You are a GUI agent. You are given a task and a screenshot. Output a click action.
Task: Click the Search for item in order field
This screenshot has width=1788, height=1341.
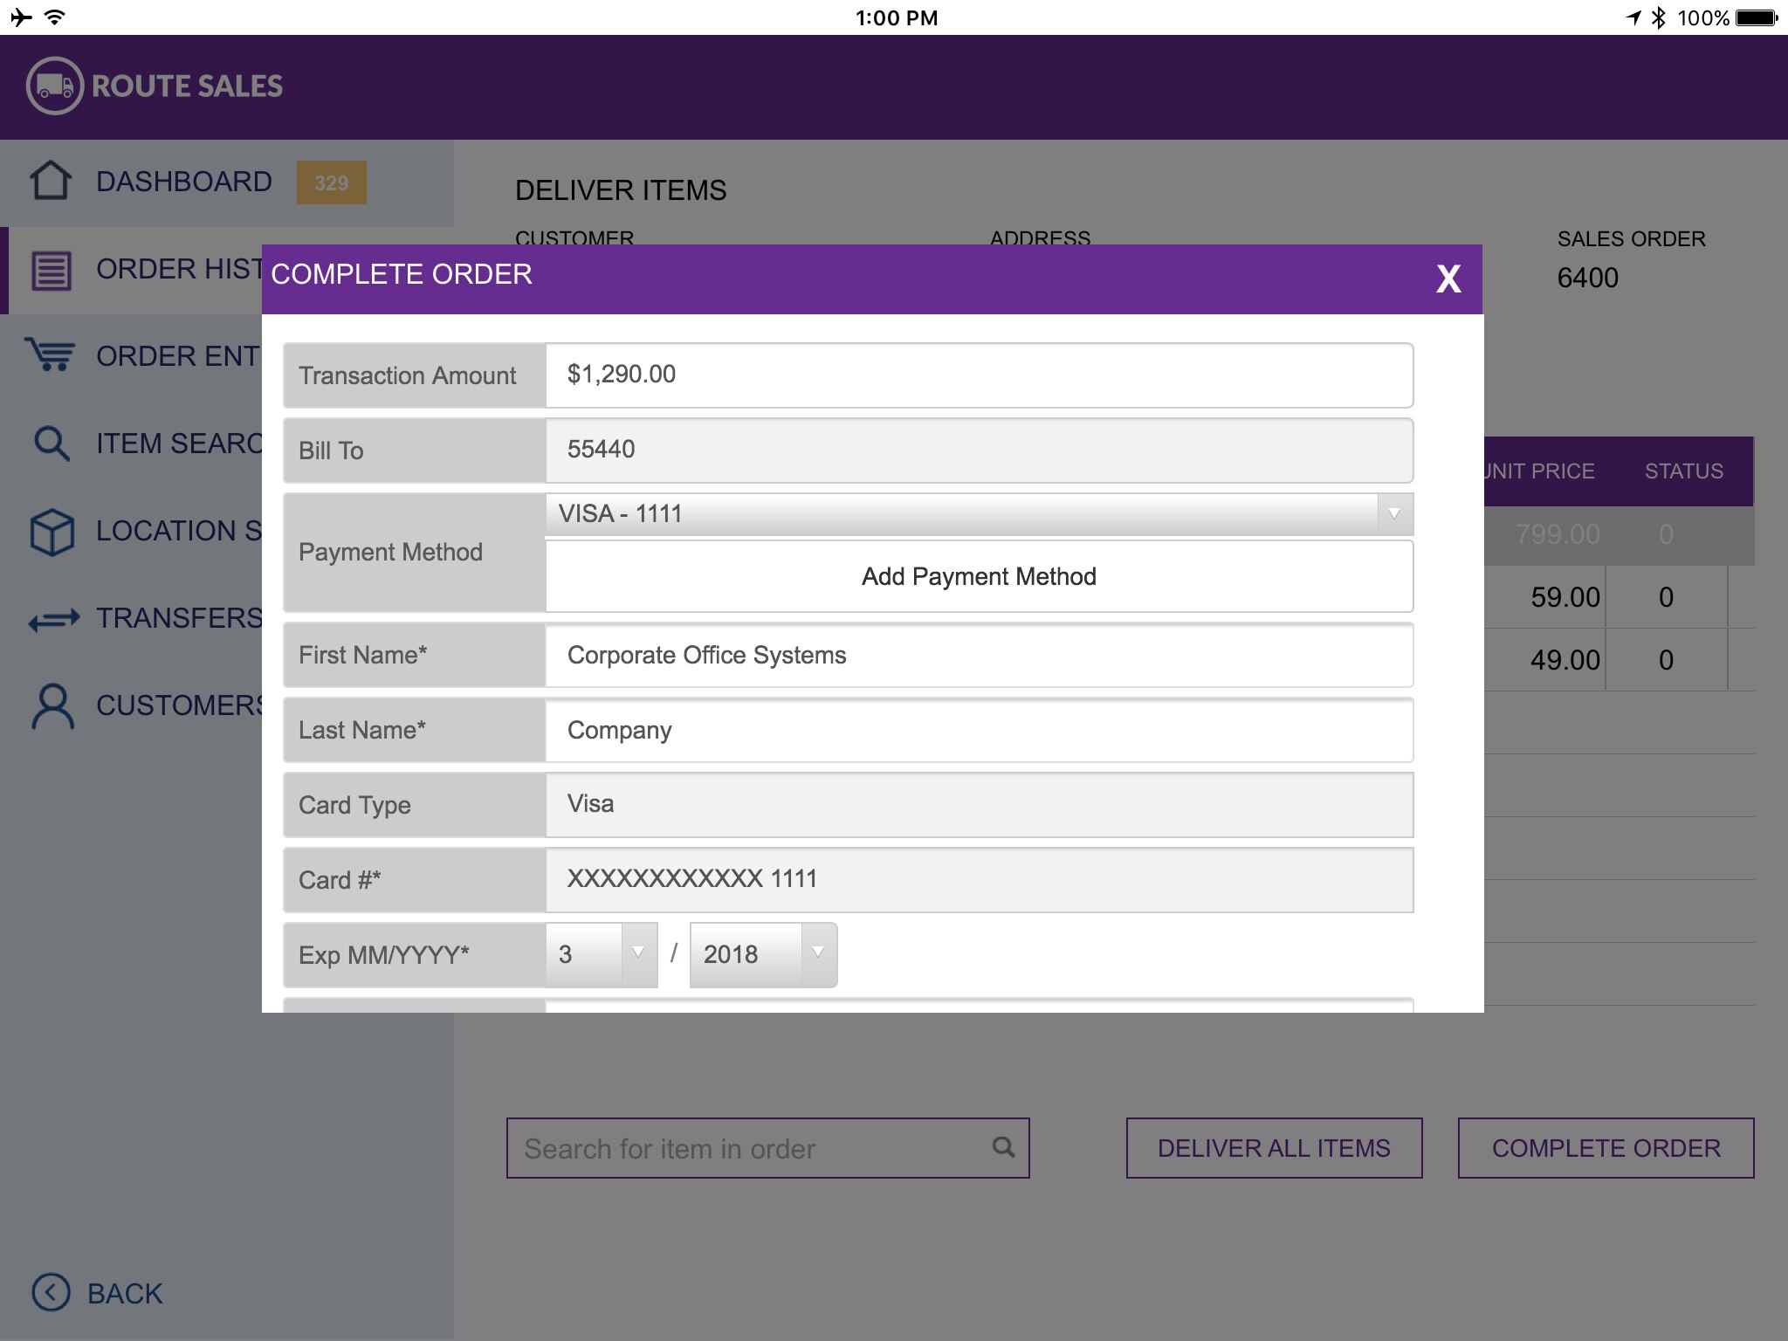click(767, 1148)
